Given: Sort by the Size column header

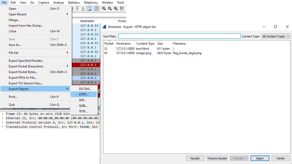Looking at the screenshot, I should pos(164,43).
